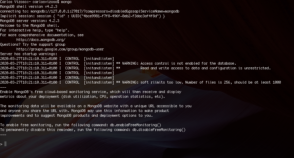Click the access control WARNING message

point(176,63)
